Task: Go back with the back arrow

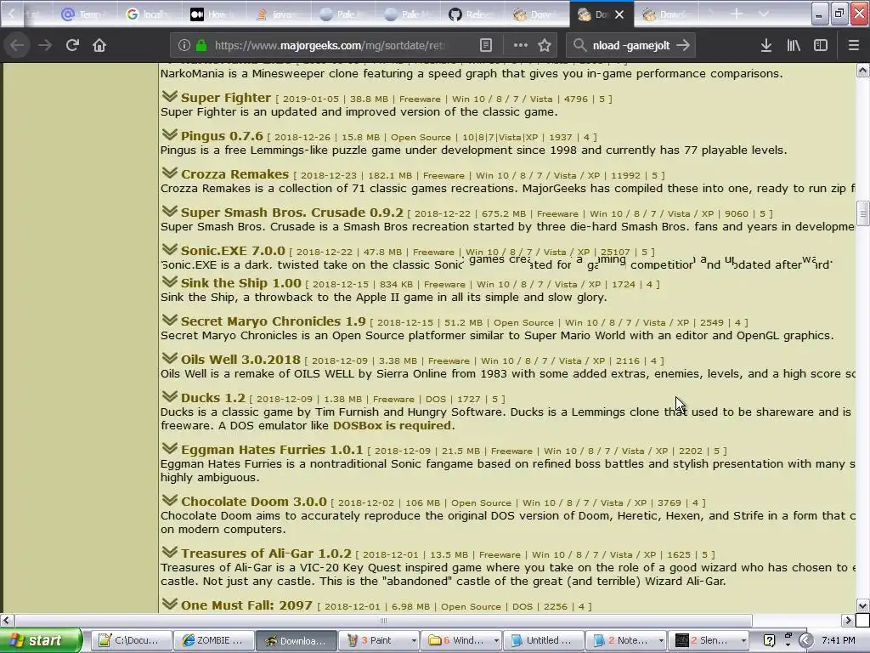Action: pos(17,45)
